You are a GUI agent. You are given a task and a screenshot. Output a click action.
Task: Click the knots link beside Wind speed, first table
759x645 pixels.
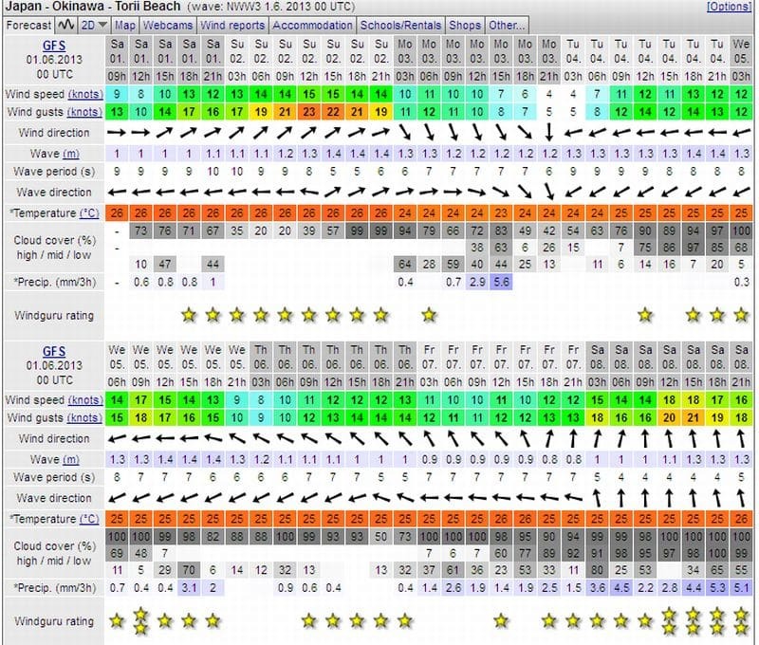pos(85,94)
